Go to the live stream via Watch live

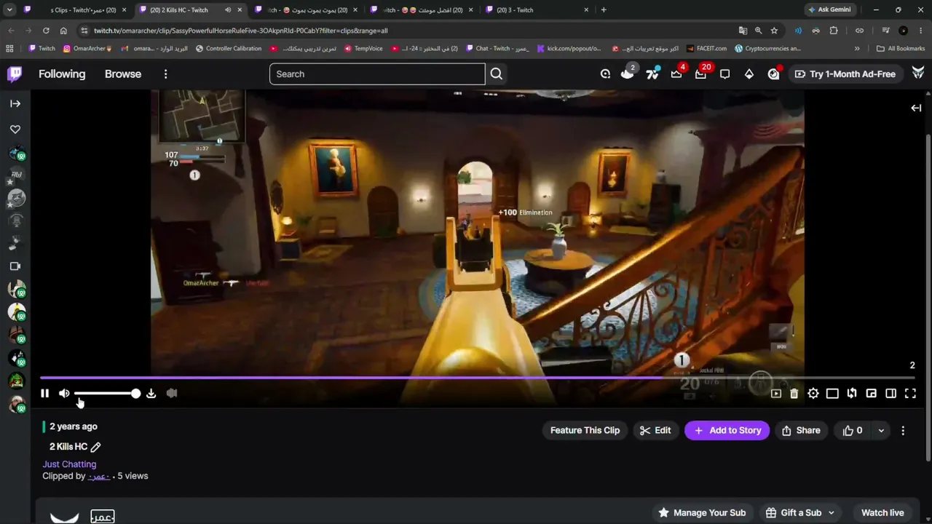882,512
